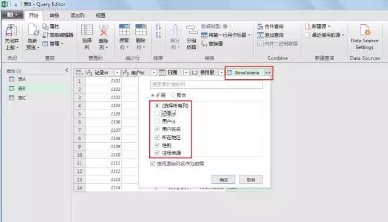
Task: Select the 聚合 (Aggregate) radio button
Action: pos(173,96)
